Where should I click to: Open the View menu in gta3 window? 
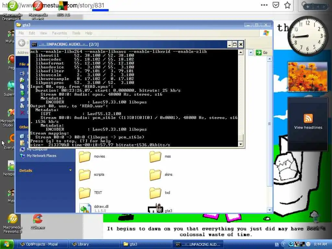coord(43,33)
